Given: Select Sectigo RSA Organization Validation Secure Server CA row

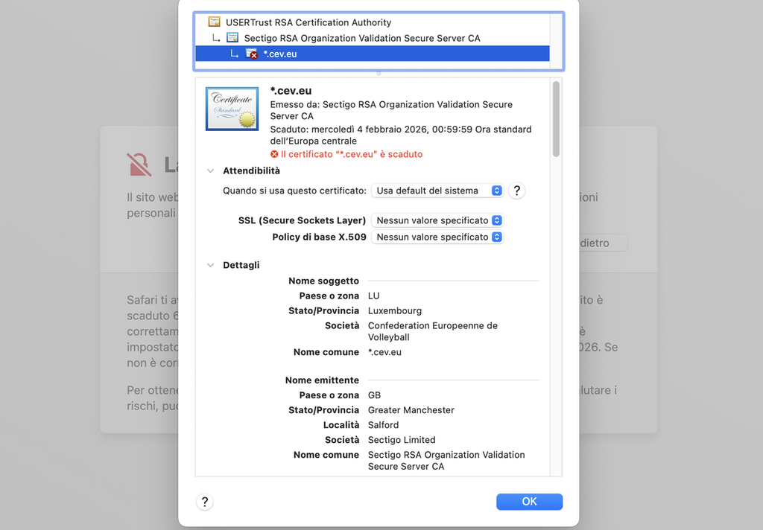Looking at the screenshot, I should pos(361,38).
